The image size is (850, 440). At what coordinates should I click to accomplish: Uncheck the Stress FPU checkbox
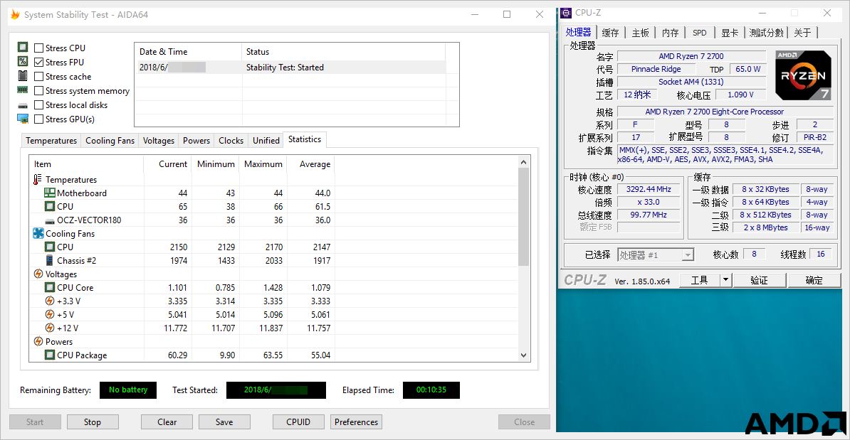[x=39, y=63]
